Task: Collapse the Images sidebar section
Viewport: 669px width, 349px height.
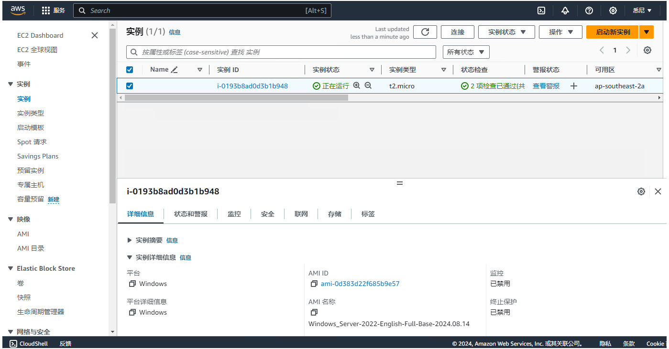Action: (x=11, y=219)
